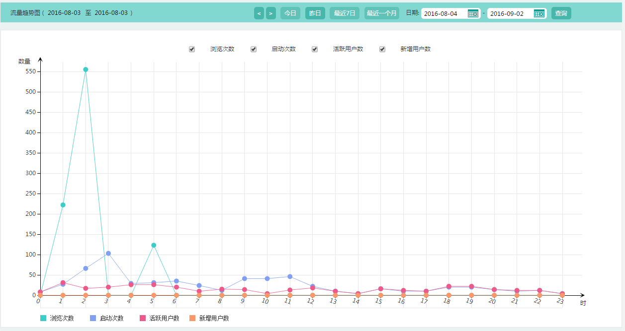Open the end date calendar picker icon
This screenshot has height=331, width=625.
pos(539,13)
